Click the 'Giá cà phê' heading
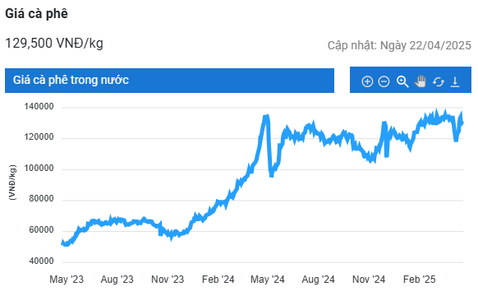The height and width of the screenshot is (296, 478). pyautogui.click(x=37, y=14)
